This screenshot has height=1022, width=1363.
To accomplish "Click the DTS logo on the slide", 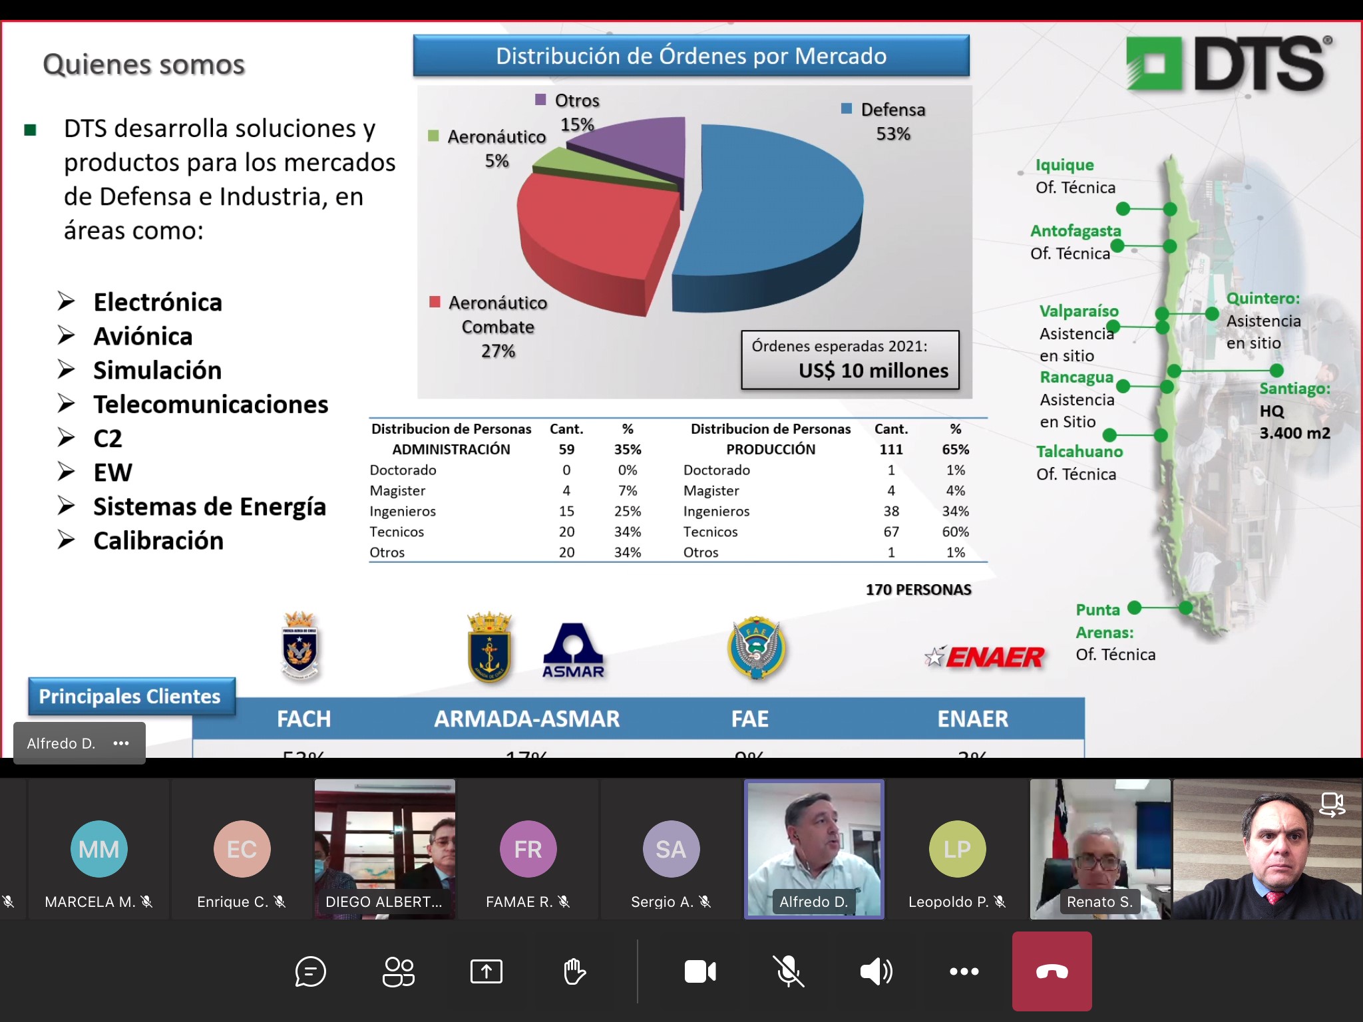I will point(1229,63).
